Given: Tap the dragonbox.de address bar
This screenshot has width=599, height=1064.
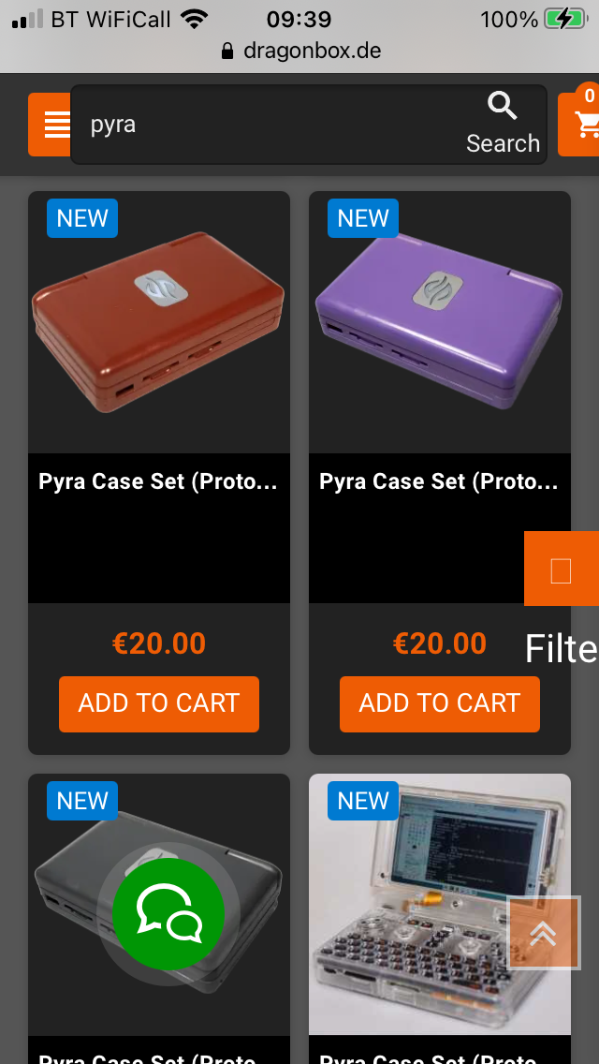Looking at the screenshot, I should coord(301,51).
